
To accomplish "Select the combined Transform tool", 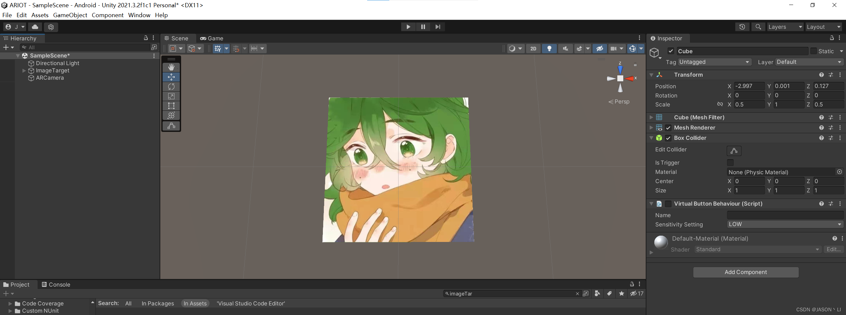I will click(x=171, y=115).
